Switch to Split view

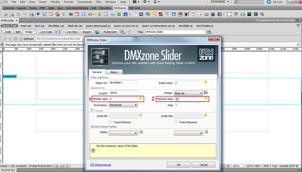point(18,32)
